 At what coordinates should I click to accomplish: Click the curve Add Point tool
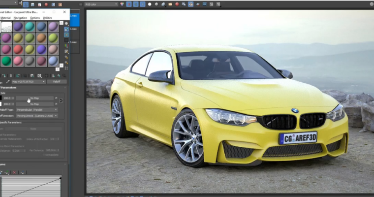(7, 172)
